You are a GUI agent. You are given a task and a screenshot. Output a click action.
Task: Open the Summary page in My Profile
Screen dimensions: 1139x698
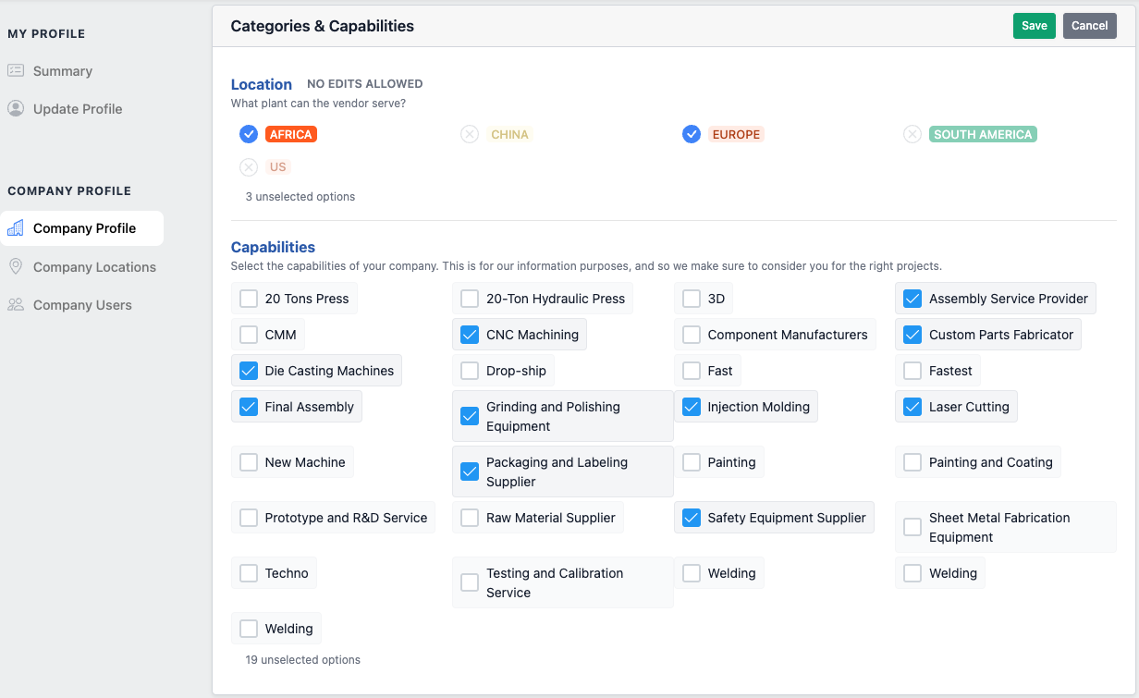62,71
